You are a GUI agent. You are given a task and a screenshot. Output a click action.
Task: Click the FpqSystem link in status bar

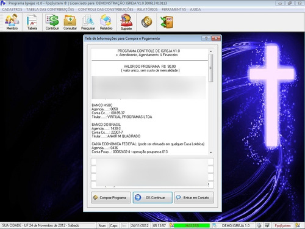point(282,225)
